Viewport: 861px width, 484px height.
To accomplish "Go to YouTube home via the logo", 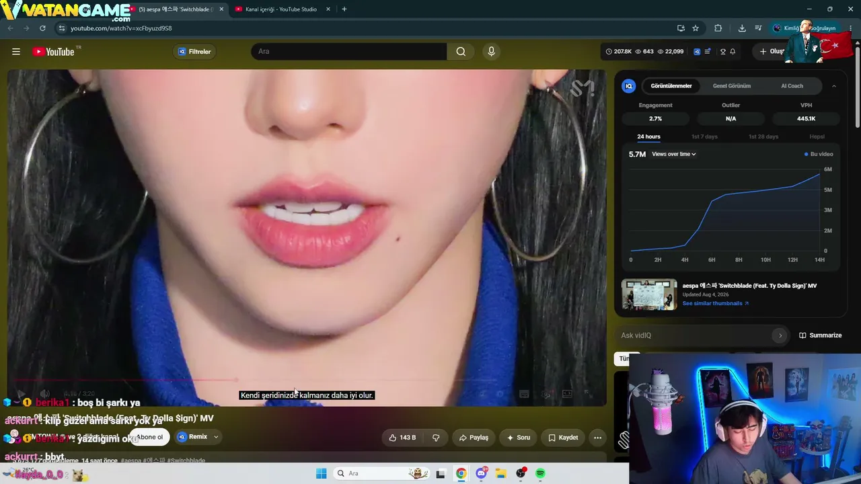I will point(53,52).
